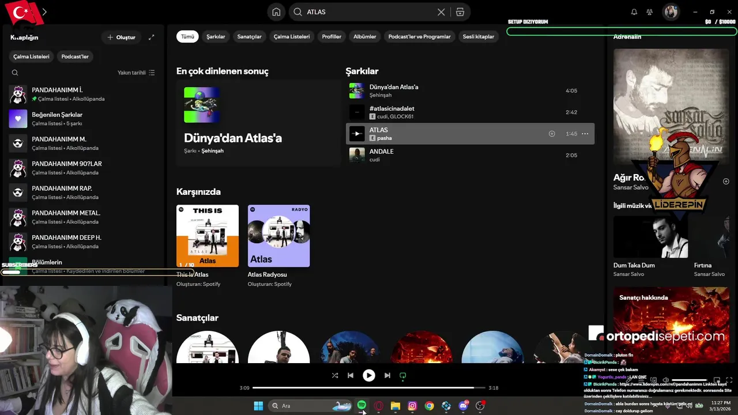Open the Yakın tarihli sort dropdown
Screen dimensions: 738x415
point(136,73)
